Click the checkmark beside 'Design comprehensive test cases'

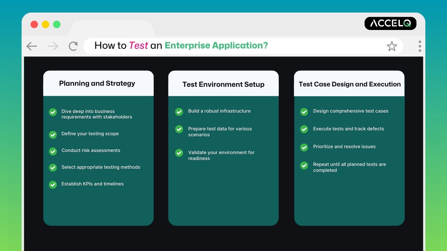(304, 112)
